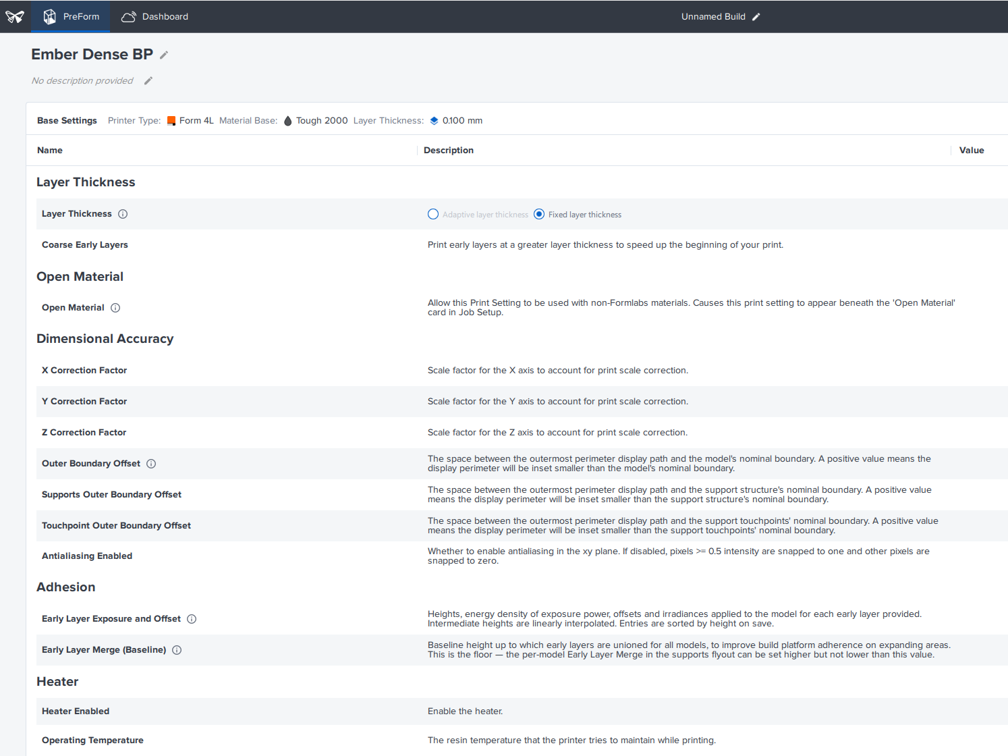The width and height of the screenshot is (1008, 756).
Task: Click the Name column header
Action: (50, 151)
